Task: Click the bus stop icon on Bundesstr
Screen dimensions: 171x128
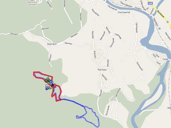Action: click(168, 22)
